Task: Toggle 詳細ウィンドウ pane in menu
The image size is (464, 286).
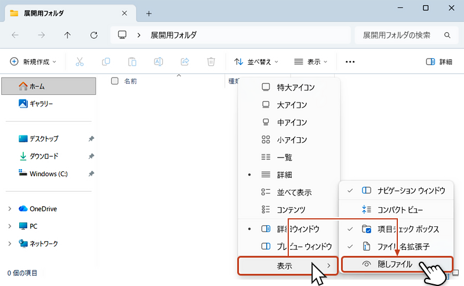Action: (x=289, y=229)
